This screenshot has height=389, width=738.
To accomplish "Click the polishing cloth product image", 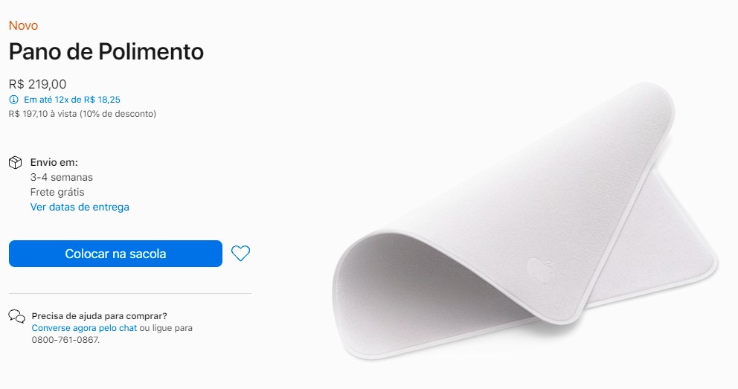I will [x=524, y=221].
